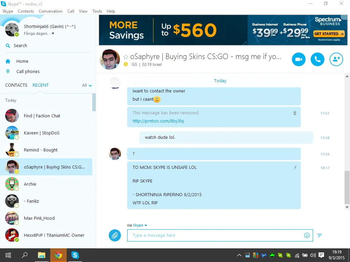
Task: Open the Contacts menu
Action: pos(26,11)
